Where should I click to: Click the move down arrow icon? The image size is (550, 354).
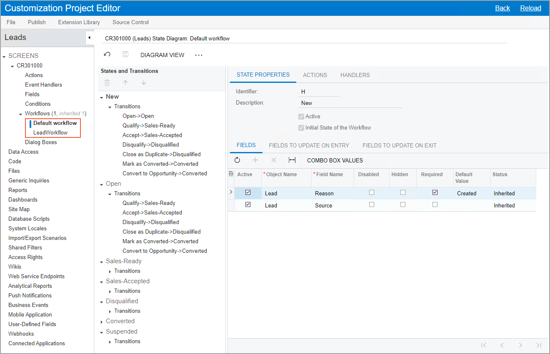[x=144, y=83]
